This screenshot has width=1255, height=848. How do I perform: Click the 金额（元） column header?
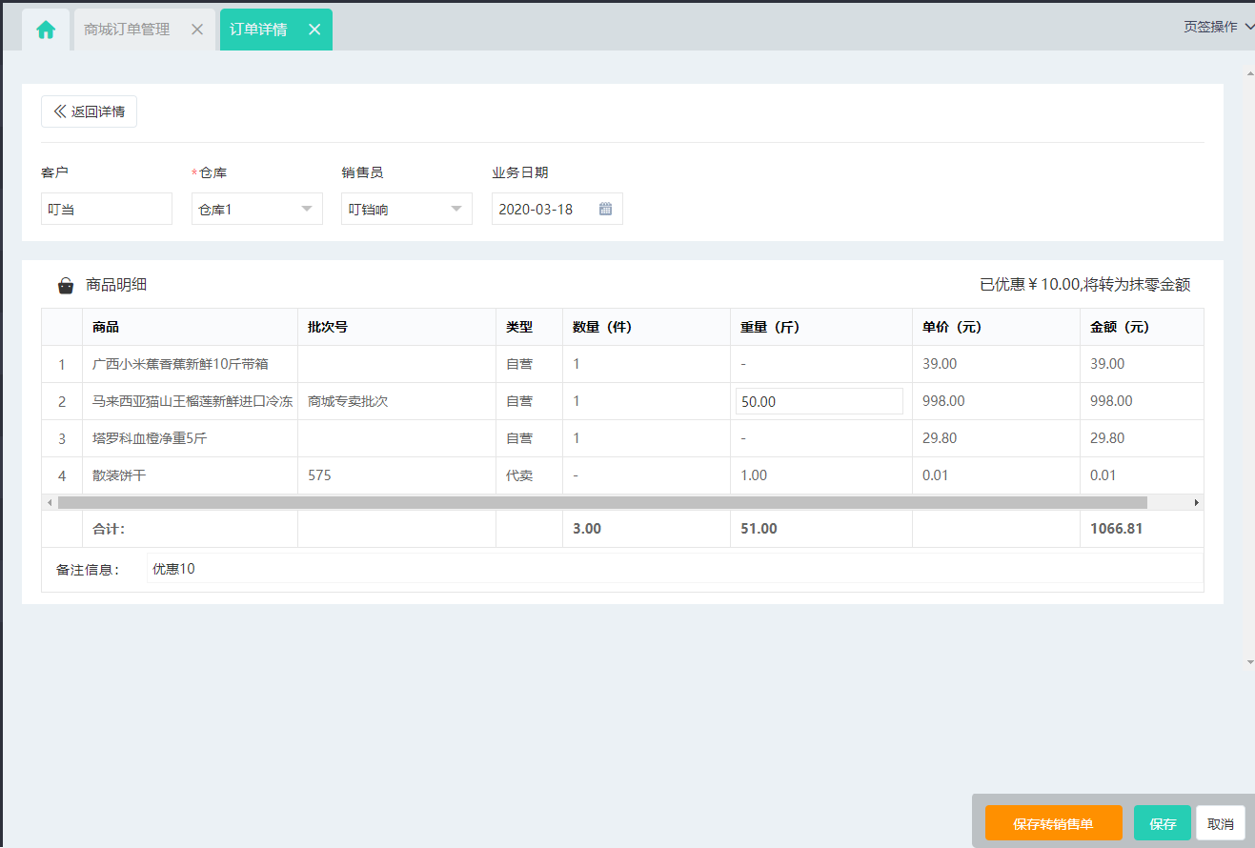point(1142,327)
